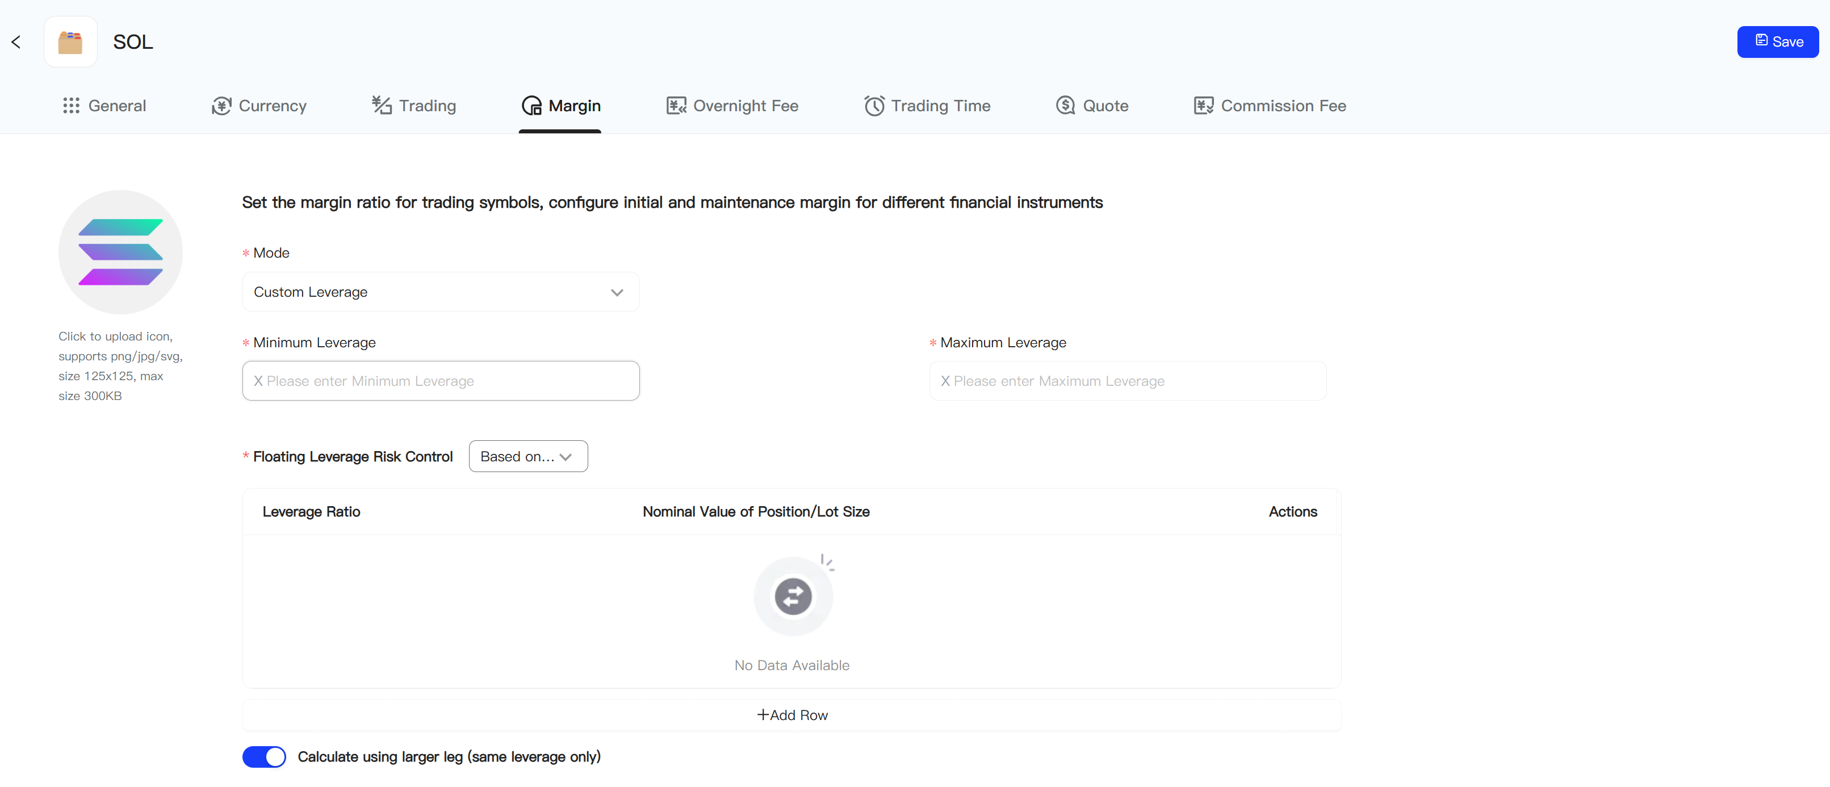Viewport: 1830px width, 787px height.
Task: Go back using the left arrow
Action: coord(16,43)
